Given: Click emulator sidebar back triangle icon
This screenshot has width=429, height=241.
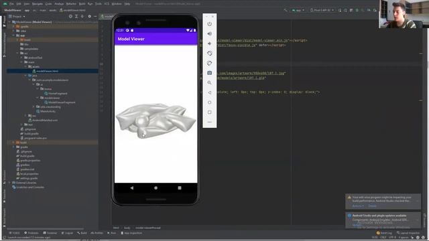Looking at the screenshot, I should point(209,92).
